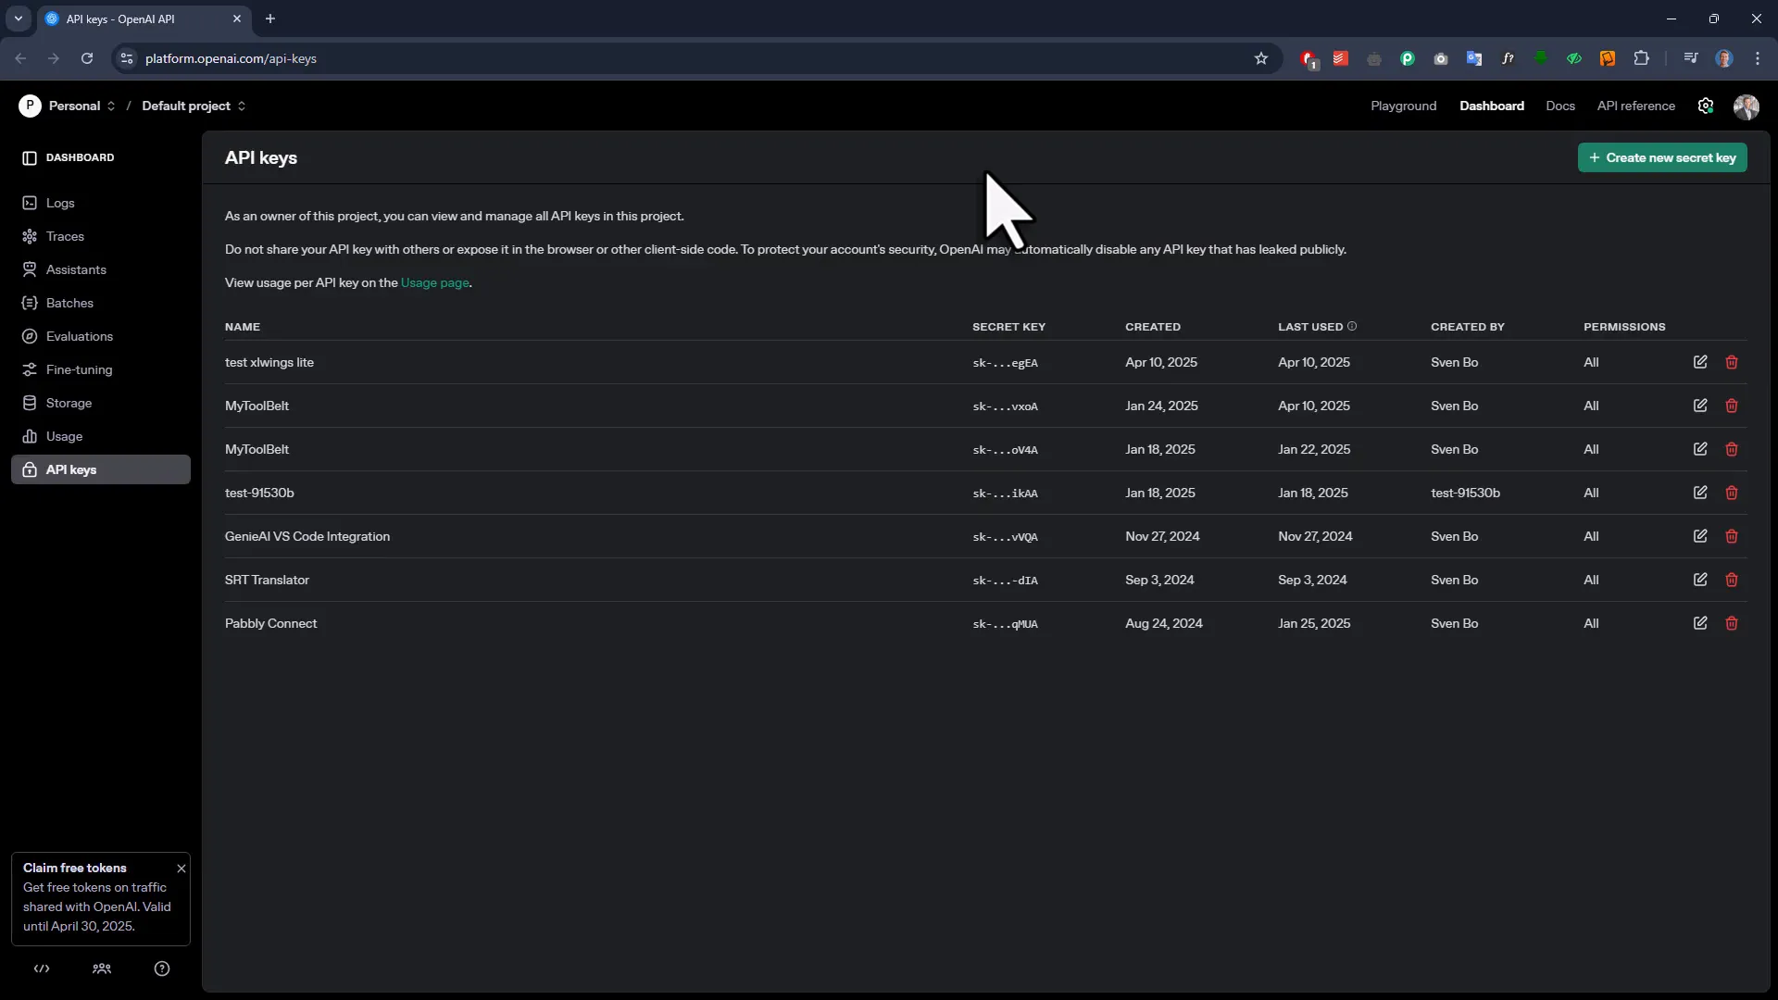The width and height of the screenshot is (1778, 1000).
Task: Open the Storage section
Action: (67, 403)
